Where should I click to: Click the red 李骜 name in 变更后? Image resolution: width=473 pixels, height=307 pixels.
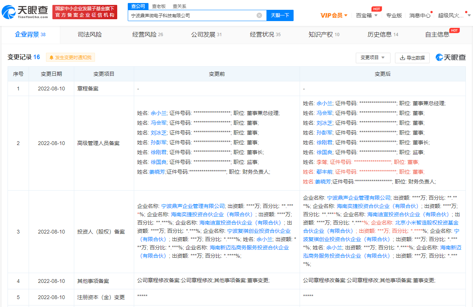pos(322,162)
